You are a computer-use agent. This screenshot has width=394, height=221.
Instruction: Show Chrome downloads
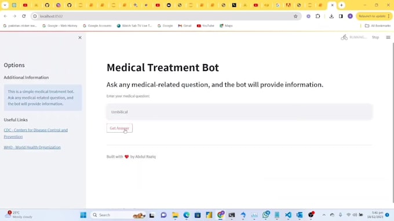click(331, 16)
